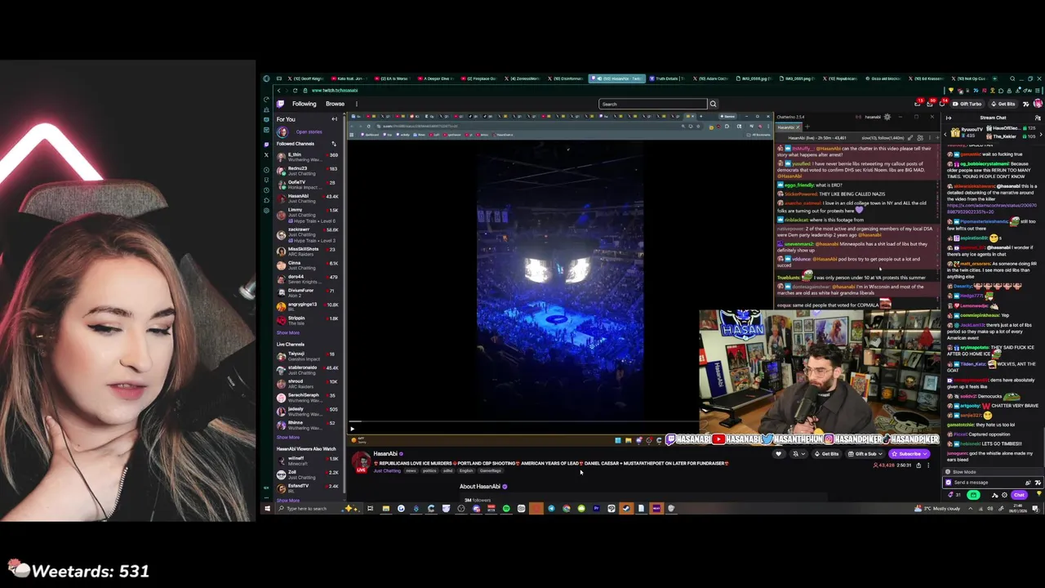Click Get Bits below the video
The image size is (1045, 588).
click(x=827, y=454)
